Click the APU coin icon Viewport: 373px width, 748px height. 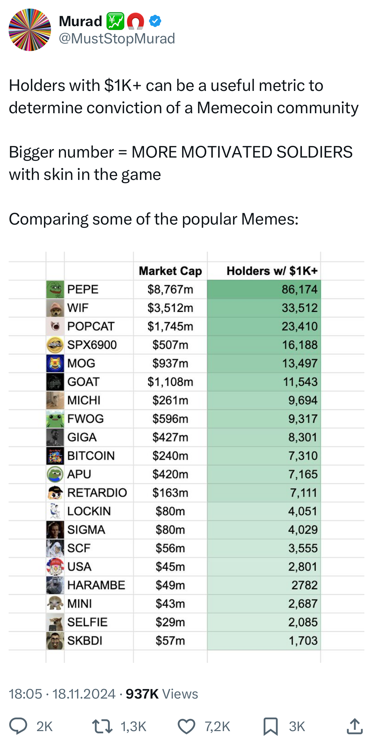(x=55, y=474)
